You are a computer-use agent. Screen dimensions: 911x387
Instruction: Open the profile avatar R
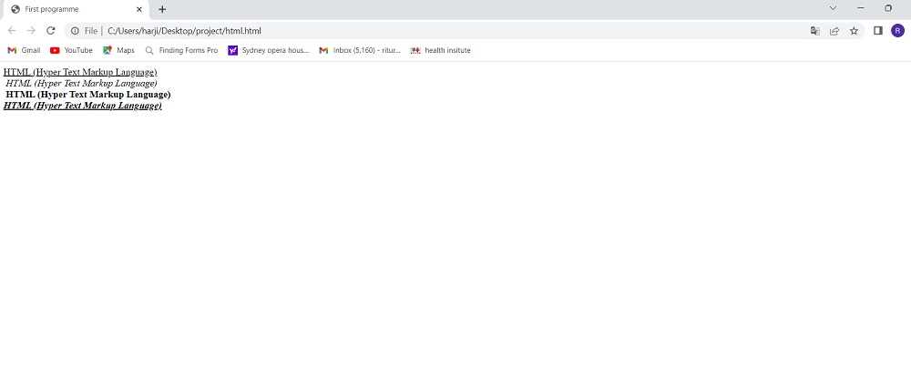(x=897, y=31)
